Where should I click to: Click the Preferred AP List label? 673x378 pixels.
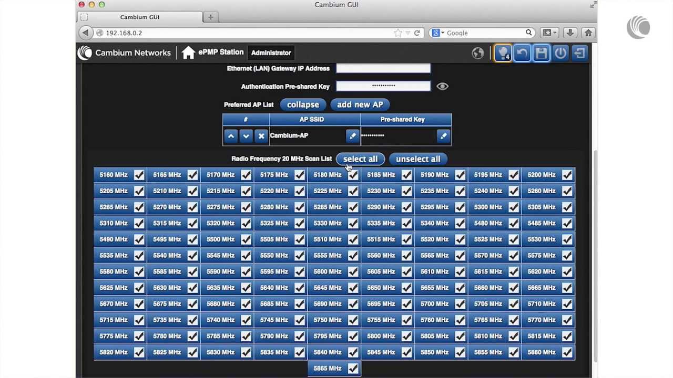tap(249, 104)
